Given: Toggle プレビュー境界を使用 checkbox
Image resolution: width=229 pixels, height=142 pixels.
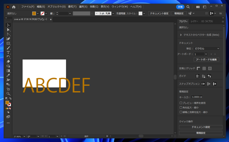Looking at the screenshot, I should click(181, 103).
